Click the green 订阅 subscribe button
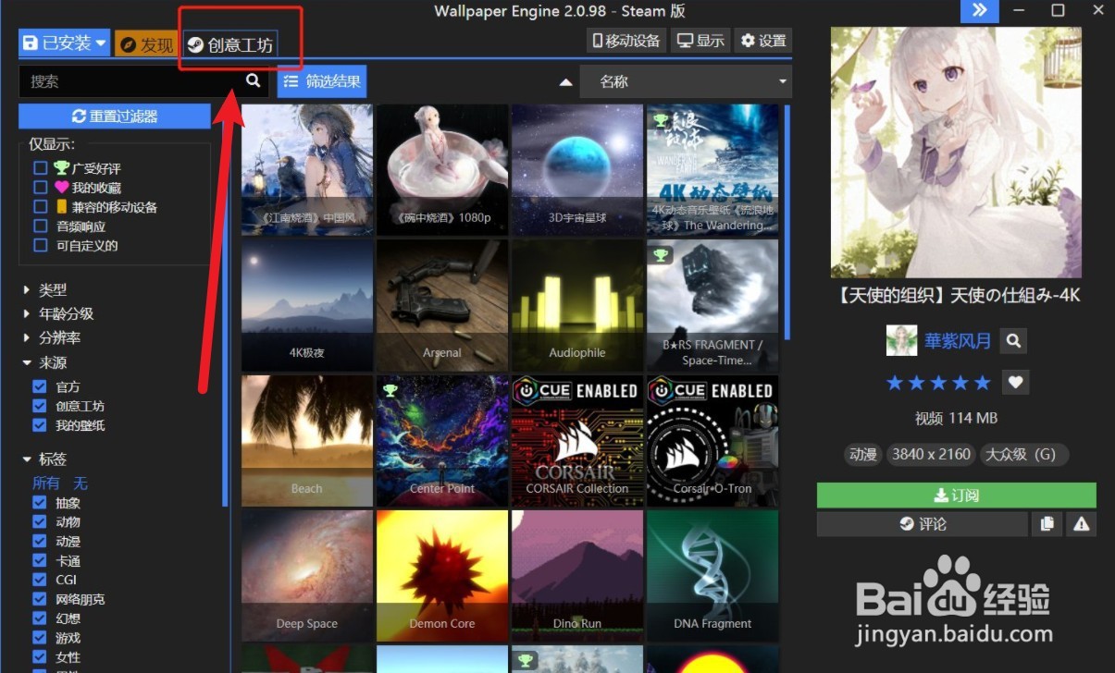The width and height of the screenshot is (1115, 673). tap(956, 496)
